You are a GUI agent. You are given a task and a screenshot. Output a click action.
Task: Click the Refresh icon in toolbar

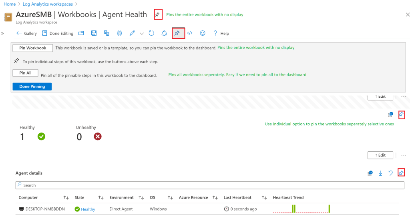(x=151, y=33)
